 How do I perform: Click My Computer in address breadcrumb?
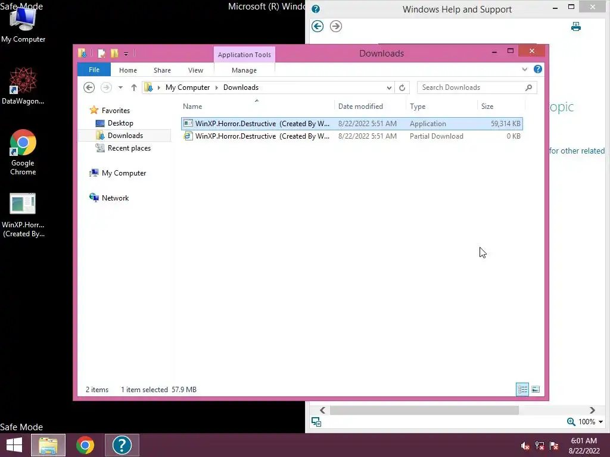pos(188,87)
